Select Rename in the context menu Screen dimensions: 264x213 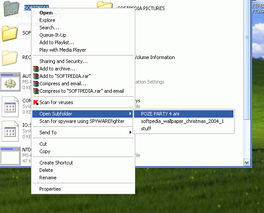(83, 178)
